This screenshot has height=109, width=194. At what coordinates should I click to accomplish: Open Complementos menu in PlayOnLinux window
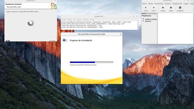coord(177,4)
